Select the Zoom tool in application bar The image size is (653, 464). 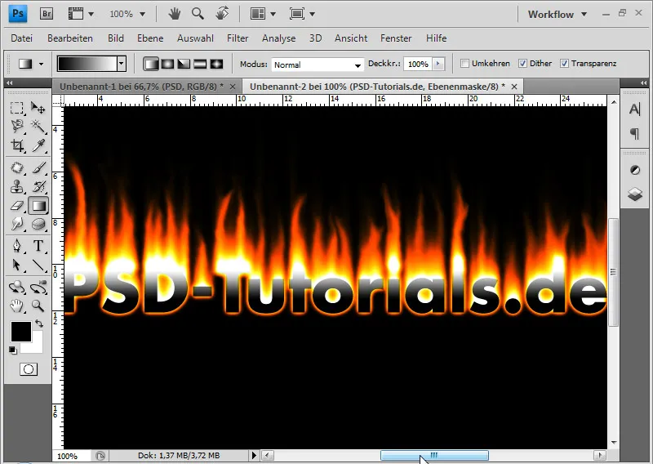[198, 14]
